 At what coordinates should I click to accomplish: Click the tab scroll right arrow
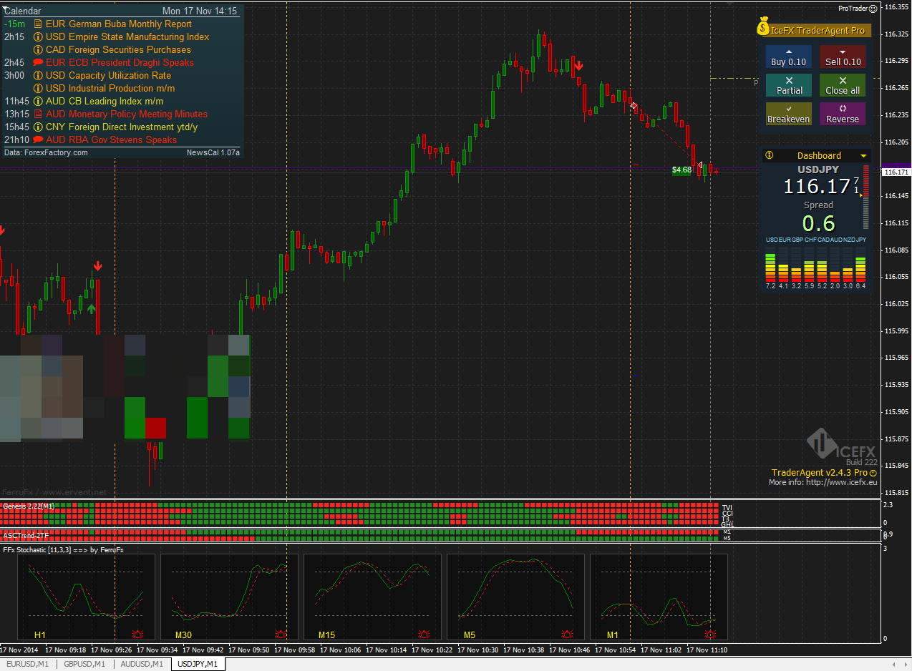tap(904, 664)
